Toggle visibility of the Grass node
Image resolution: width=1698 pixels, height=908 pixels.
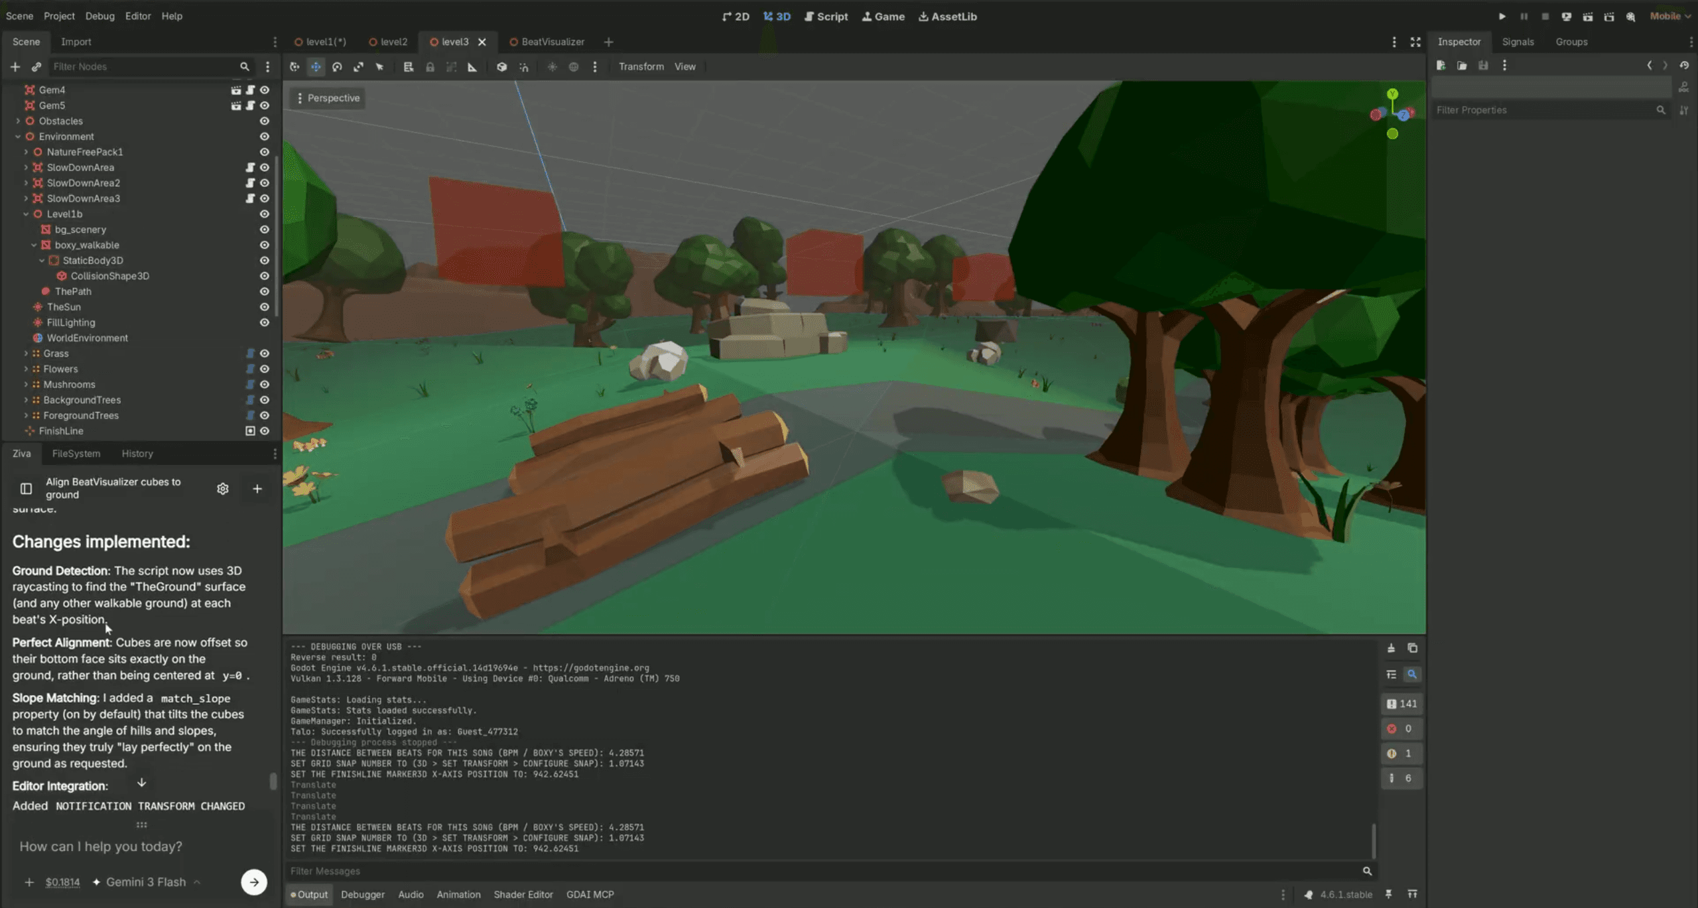pos(264,354)
